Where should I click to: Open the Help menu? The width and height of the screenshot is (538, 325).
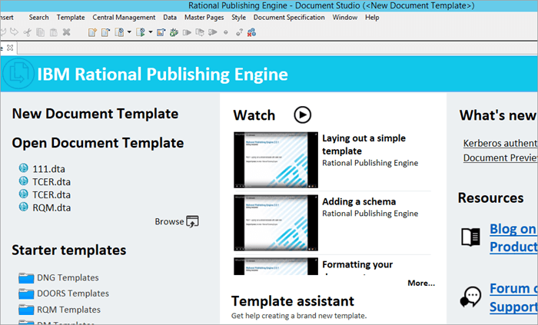coord(372,17)
